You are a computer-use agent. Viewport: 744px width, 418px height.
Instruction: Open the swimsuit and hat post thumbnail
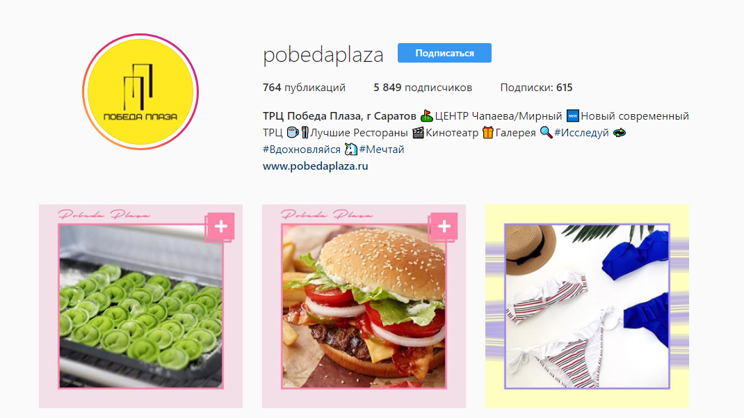click(x=587, y=306)
